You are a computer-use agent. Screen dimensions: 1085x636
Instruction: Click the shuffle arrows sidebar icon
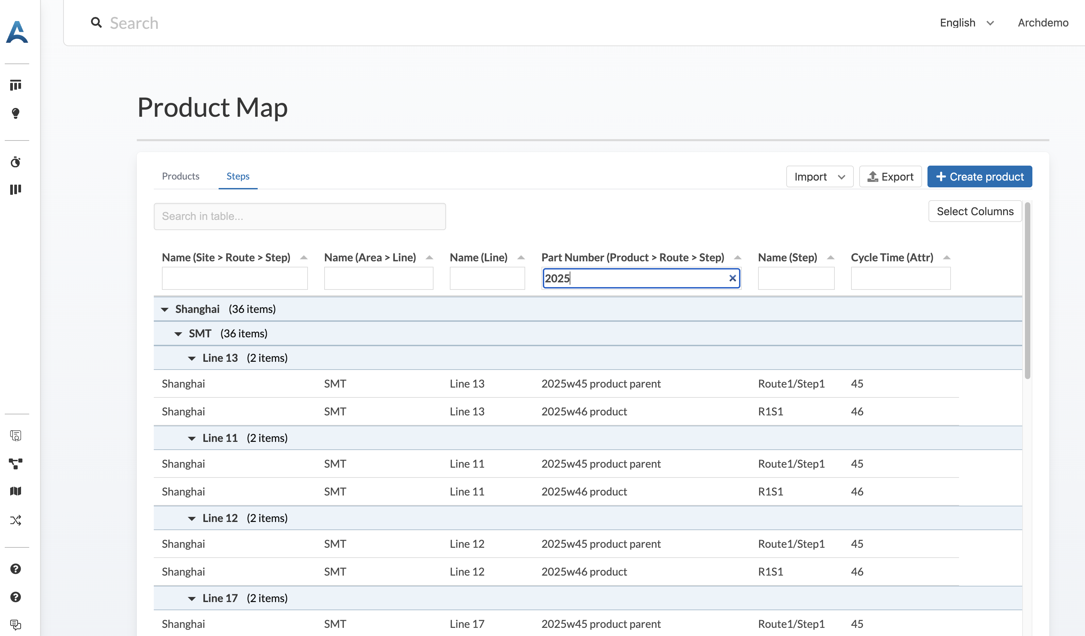coord(16,520)
